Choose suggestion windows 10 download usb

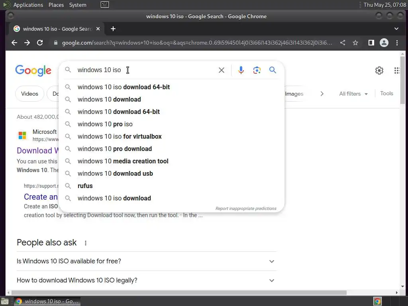[x=172, y=174]
